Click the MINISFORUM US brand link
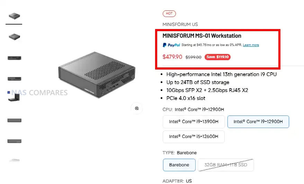Image resolution: width=304 pixels, height=184 pixels. pyautogui.click(x=180, y=25)
